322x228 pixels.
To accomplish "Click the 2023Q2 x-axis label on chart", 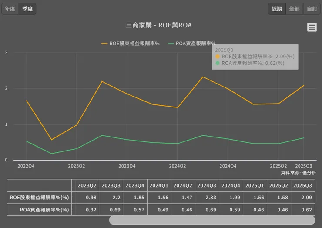I will click(77, 166).
